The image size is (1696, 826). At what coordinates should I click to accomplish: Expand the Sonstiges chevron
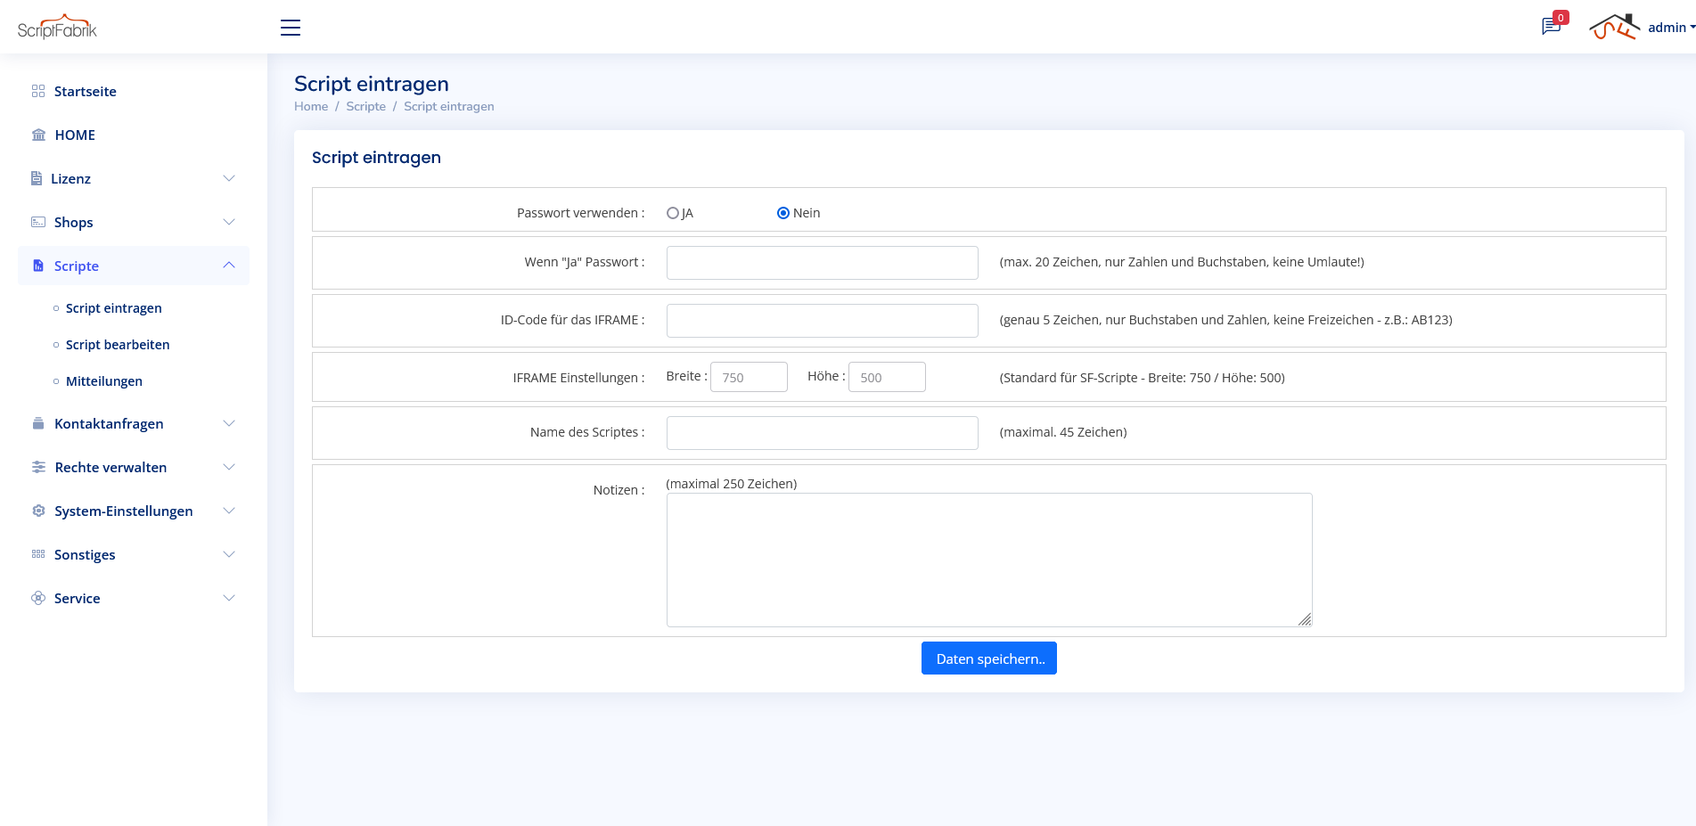point(229,554)
